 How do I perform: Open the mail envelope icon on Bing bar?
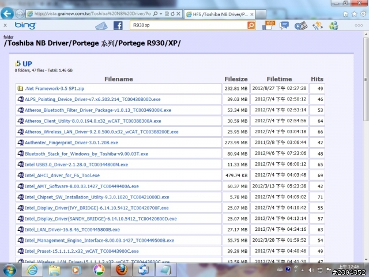101,25
